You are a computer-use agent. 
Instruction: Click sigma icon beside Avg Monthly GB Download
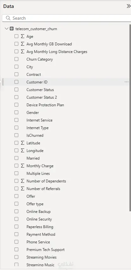tap(23, 44)
